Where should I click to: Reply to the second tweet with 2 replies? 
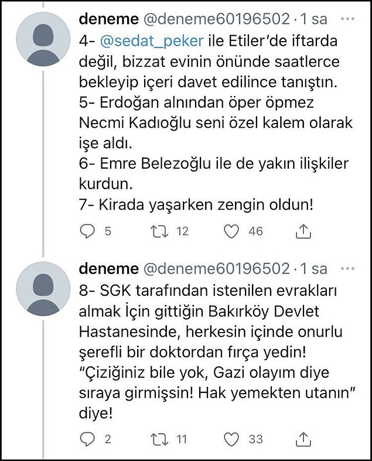(x=87, y=439)
